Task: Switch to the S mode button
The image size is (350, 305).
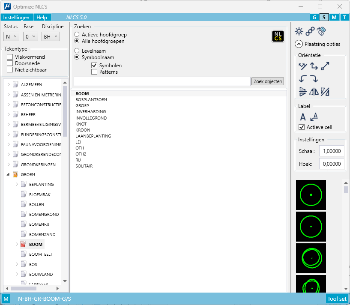Action: [324, 17]
